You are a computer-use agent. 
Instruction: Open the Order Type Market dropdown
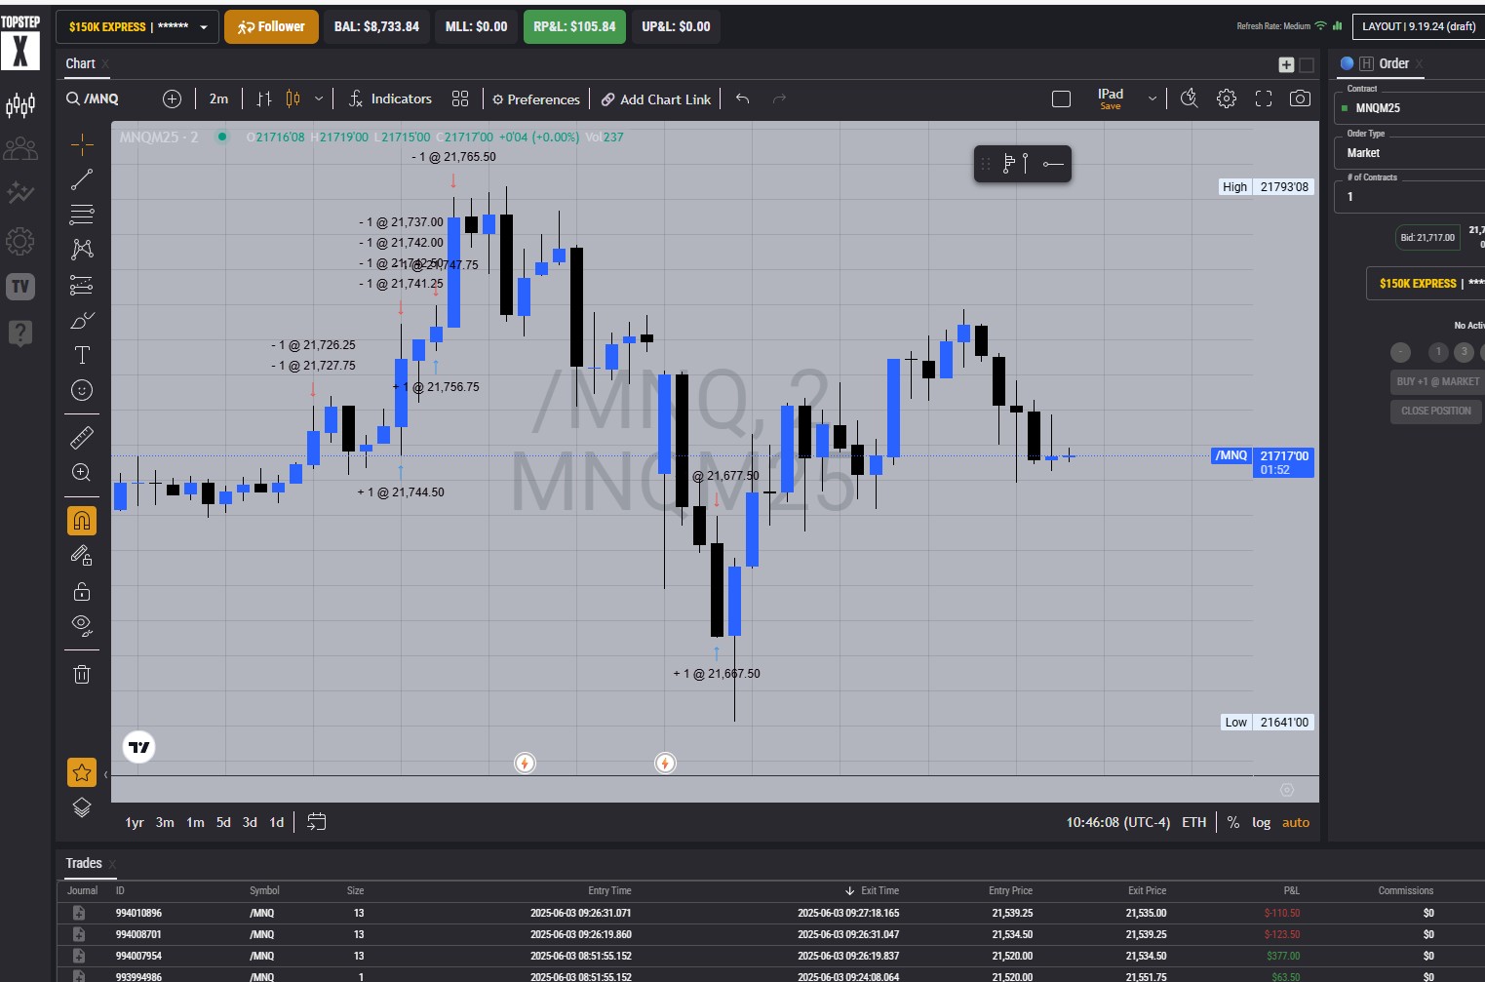click(x=1411, y=153)
